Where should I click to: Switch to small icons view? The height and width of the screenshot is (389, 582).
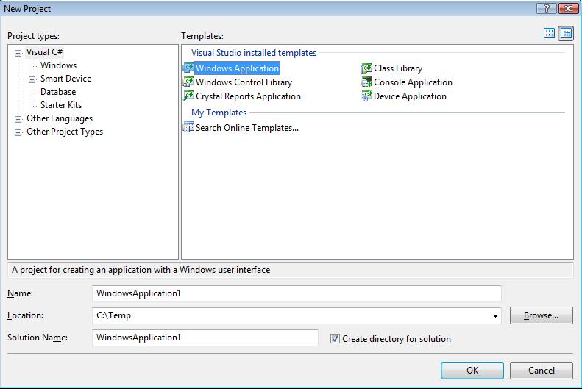point(566,33)
